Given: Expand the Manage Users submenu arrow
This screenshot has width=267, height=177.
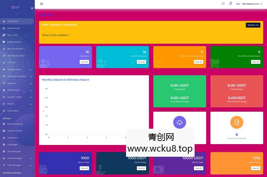Looking at the screenshot, I should 31,70.
